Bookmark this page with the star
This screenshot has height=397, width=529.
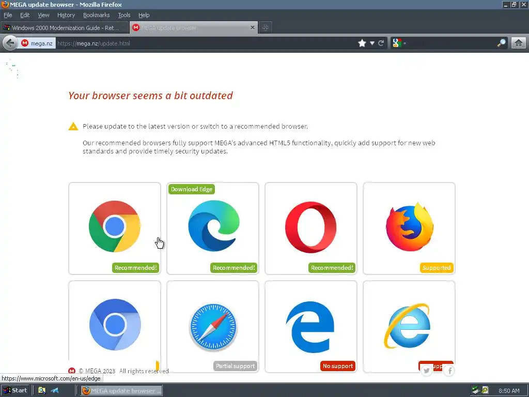(x=362, y=43)
